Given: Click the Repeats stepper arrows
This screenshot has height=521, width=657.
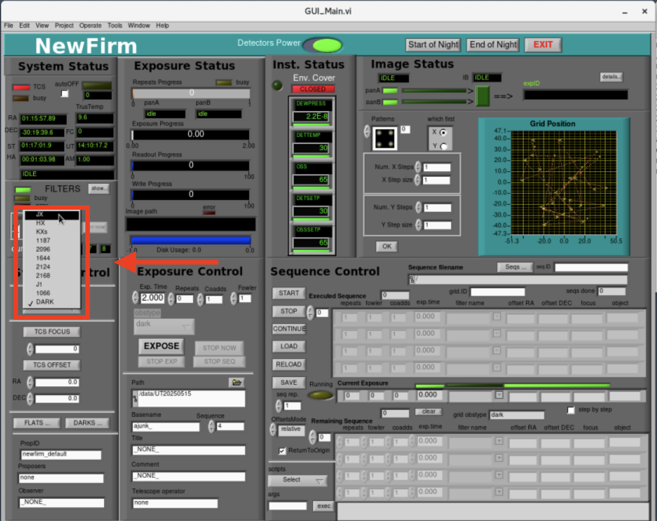Looking at the screenshot, I should click(x=171, y=299).
